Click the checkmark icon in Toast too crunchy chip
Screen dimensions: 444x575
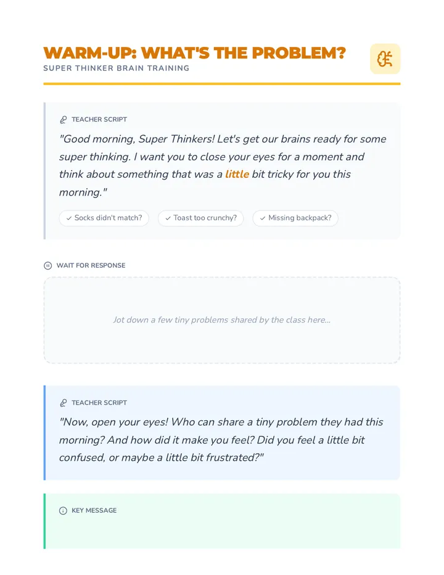click(168, 218)
